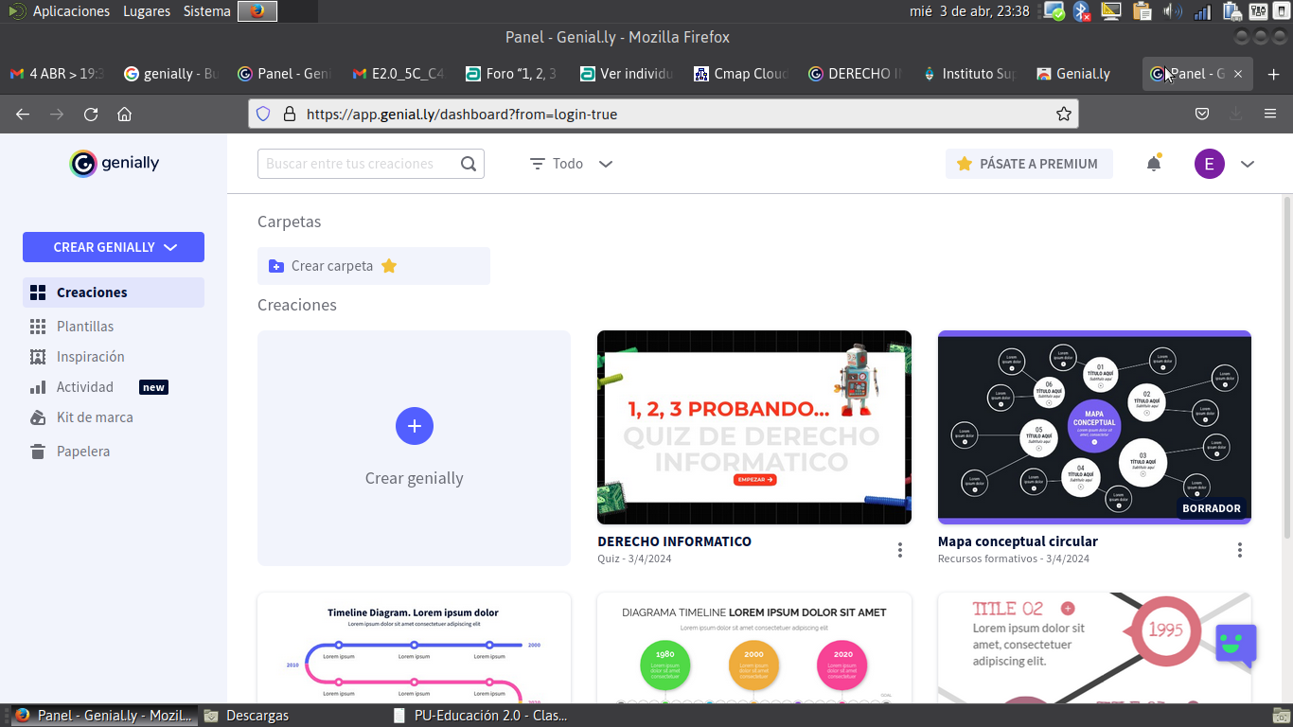Open the Papelera trash section
1293x727 pixels.
coord(70,452)
